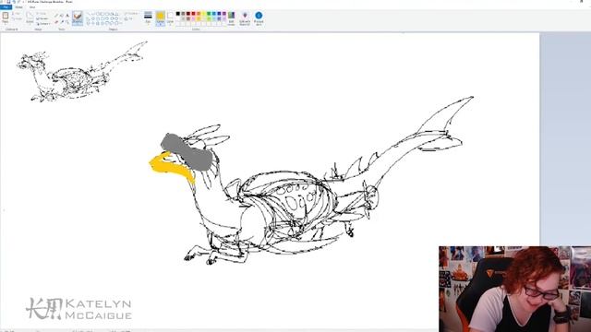Expand the Select options arrow
Screen dimensions: 591x332
click(x=30, y=24)
